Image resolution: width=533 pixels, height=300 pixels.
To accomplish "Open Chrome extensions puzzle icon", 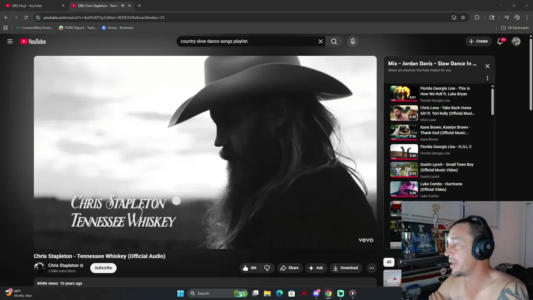I will (477, 17).
